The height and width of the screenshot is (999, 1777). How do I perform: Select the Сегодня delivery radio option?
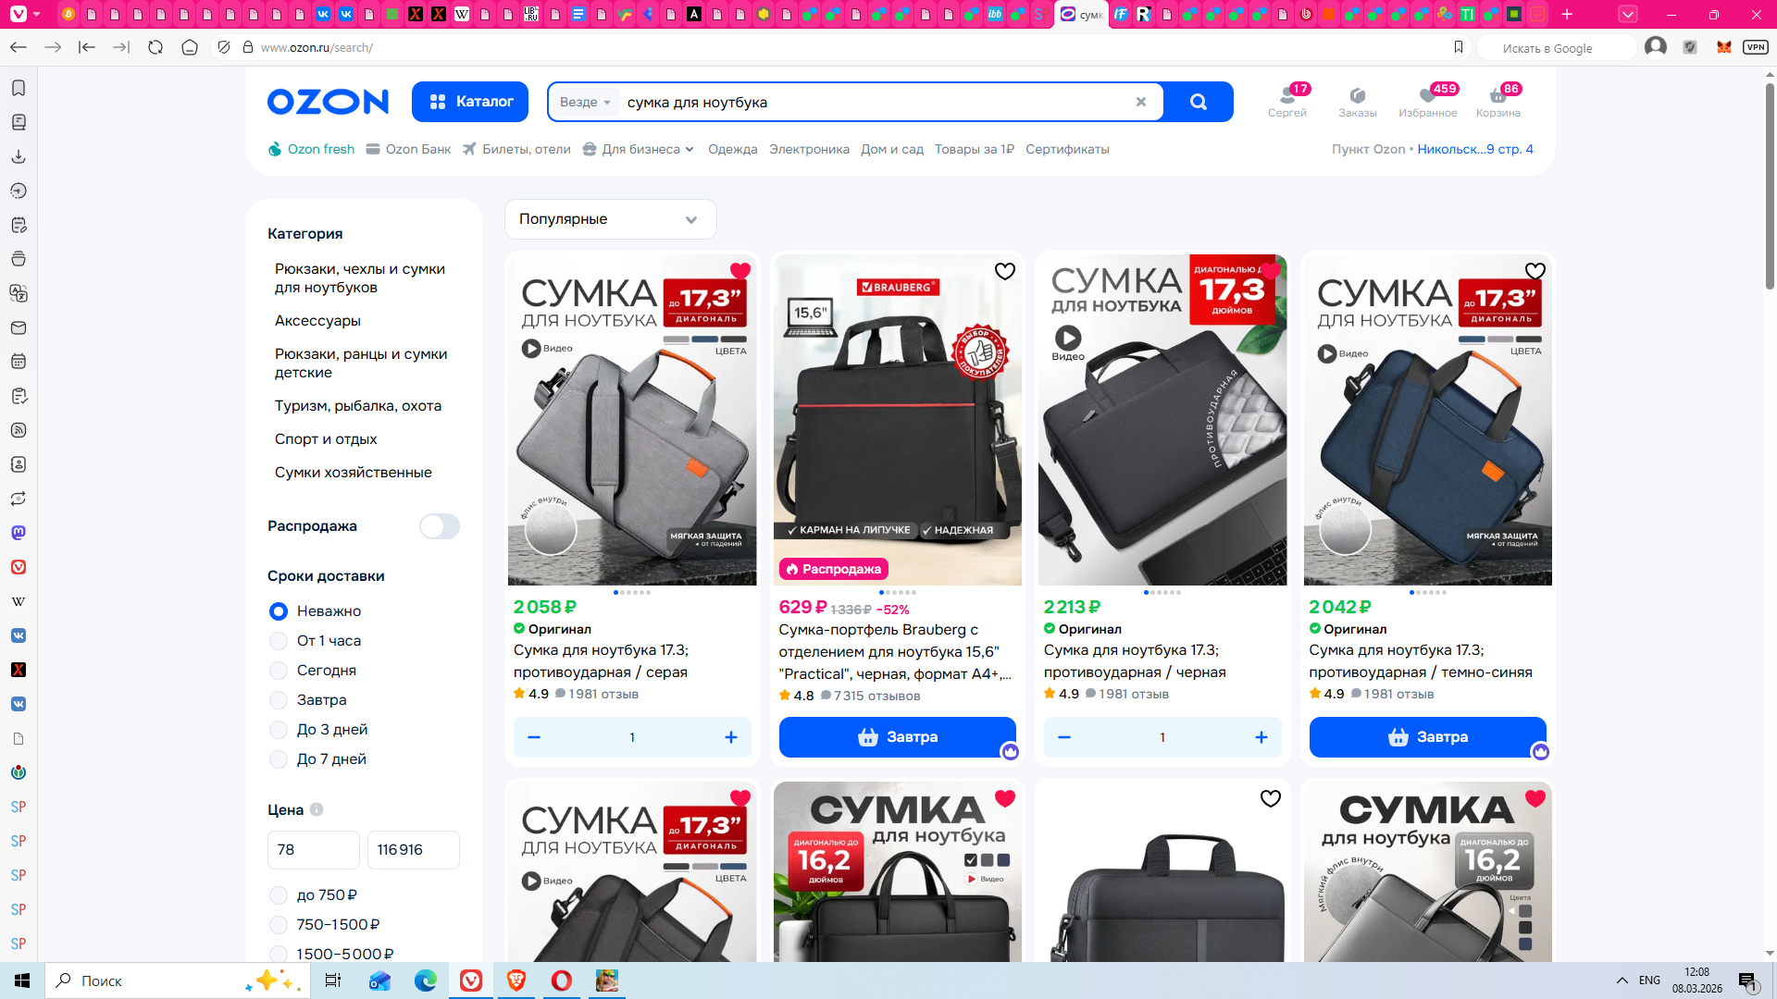[x=278, y=671]
